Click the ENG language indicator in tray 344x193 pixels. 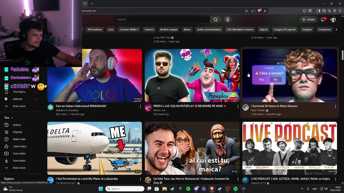click(314, 189)
